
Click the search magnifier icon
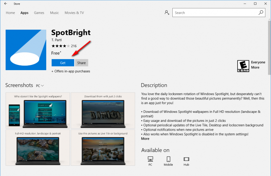click(x=261, y=13)
